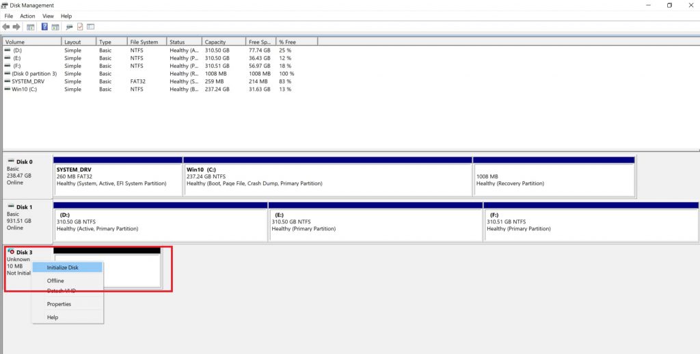Select the (E:) partition block on Disk 1
700x354 pixels.
[x=375, y=222]
